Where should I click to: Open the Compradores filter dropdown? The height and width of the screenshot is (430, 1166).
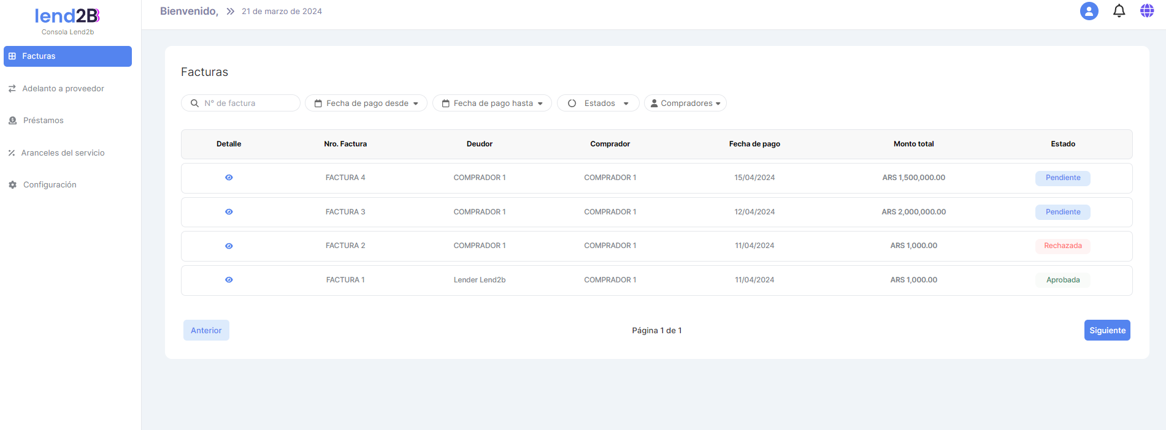pyautogui.click(x=685, y=104)
